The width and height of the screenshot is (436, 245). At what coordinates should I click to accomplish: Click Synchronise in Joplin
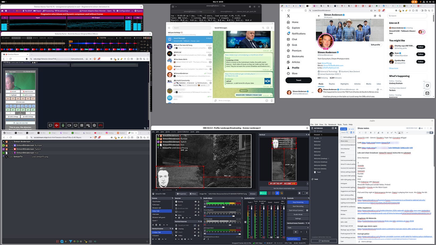[x=324, y=241]
